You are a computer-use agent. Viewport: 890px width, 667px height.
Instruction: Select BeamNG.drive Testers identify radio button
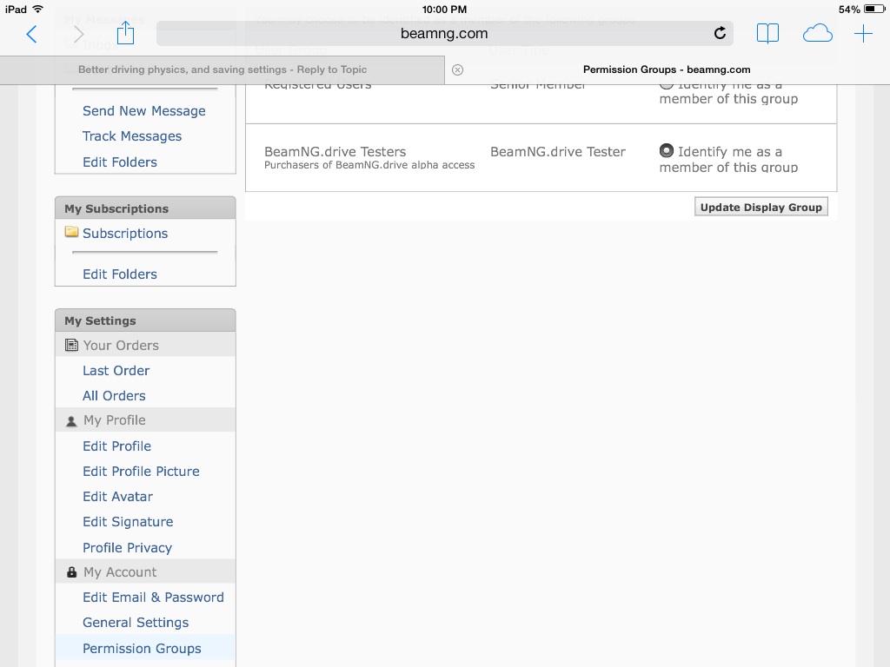tap(667, 151)
